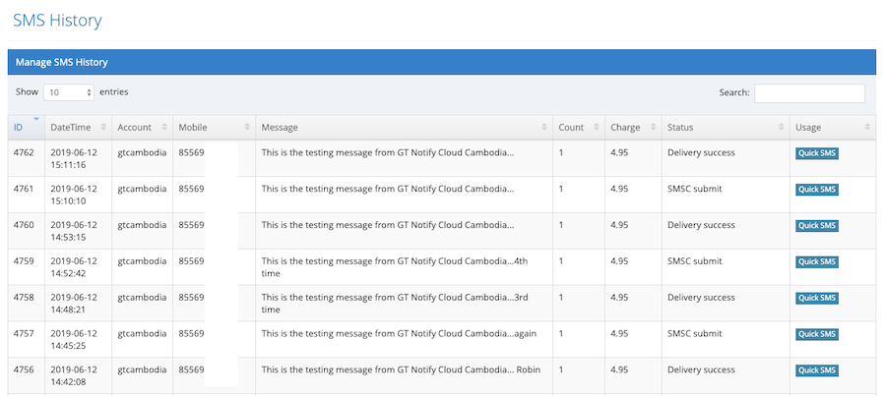Click into the Search input field
The height and width of the screenshot is (396, 886).
809,93
